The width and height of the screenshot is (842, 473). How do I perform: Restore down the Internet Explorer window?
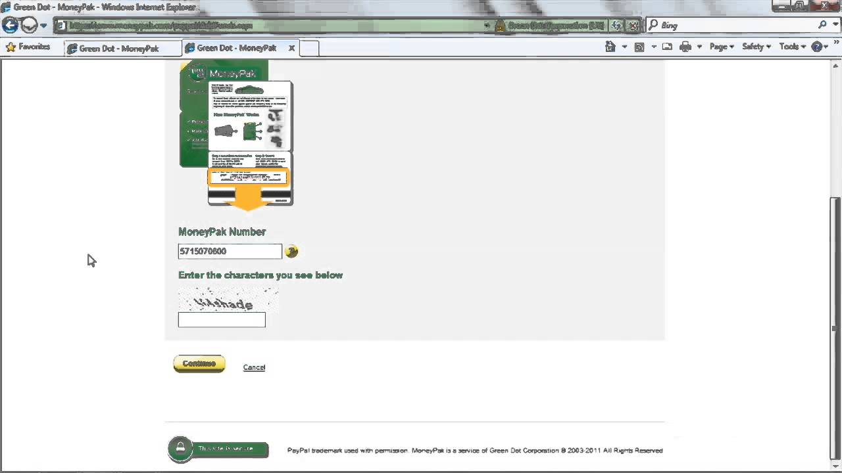[x=800, y=6]
